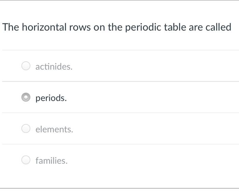
Task: Select the actinides radio button
Action: point(26,66)
